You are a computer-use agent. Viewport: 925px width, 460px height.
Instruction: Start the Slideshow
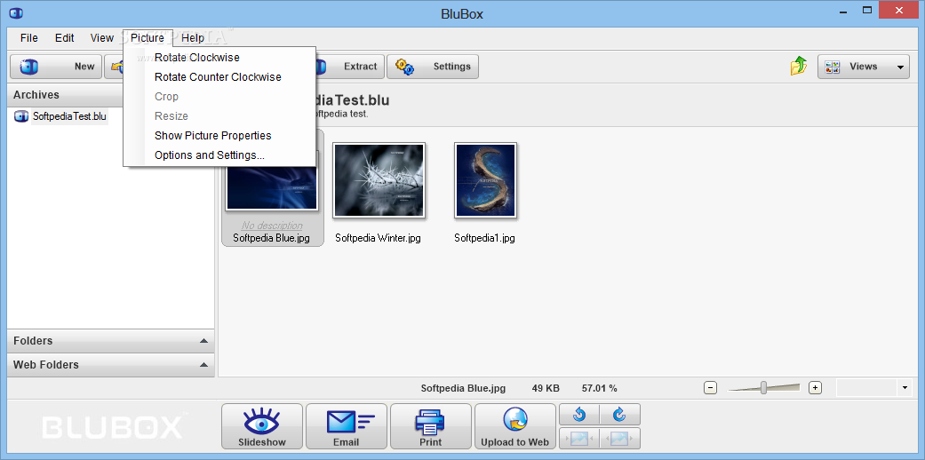262,426
